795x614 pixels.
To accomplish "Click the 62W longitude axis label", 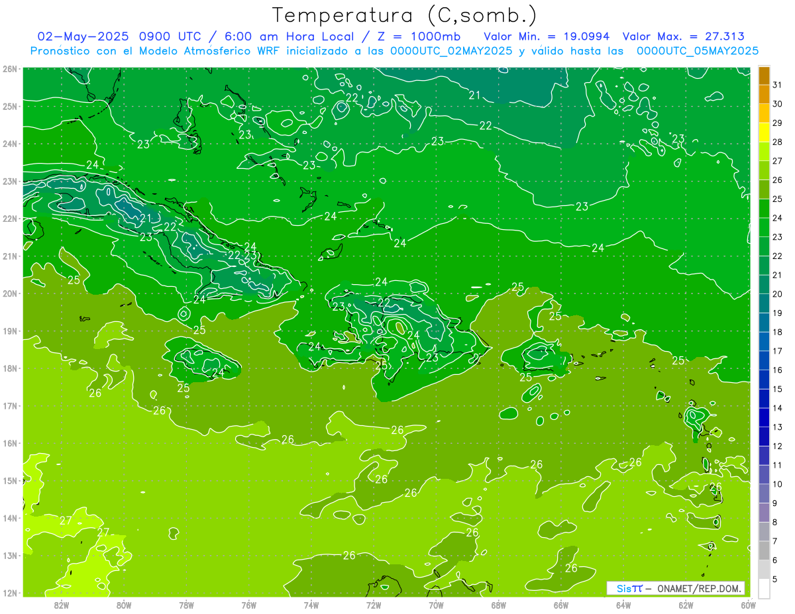I will 686,605.
